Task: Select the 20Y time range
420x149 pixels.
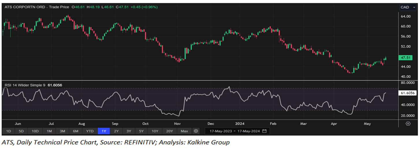Action: 169,131
